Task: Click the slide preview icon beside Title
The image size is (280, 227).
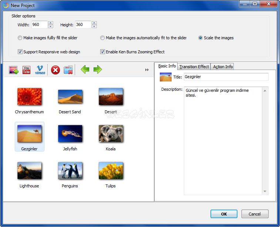Action: [166, 77]
